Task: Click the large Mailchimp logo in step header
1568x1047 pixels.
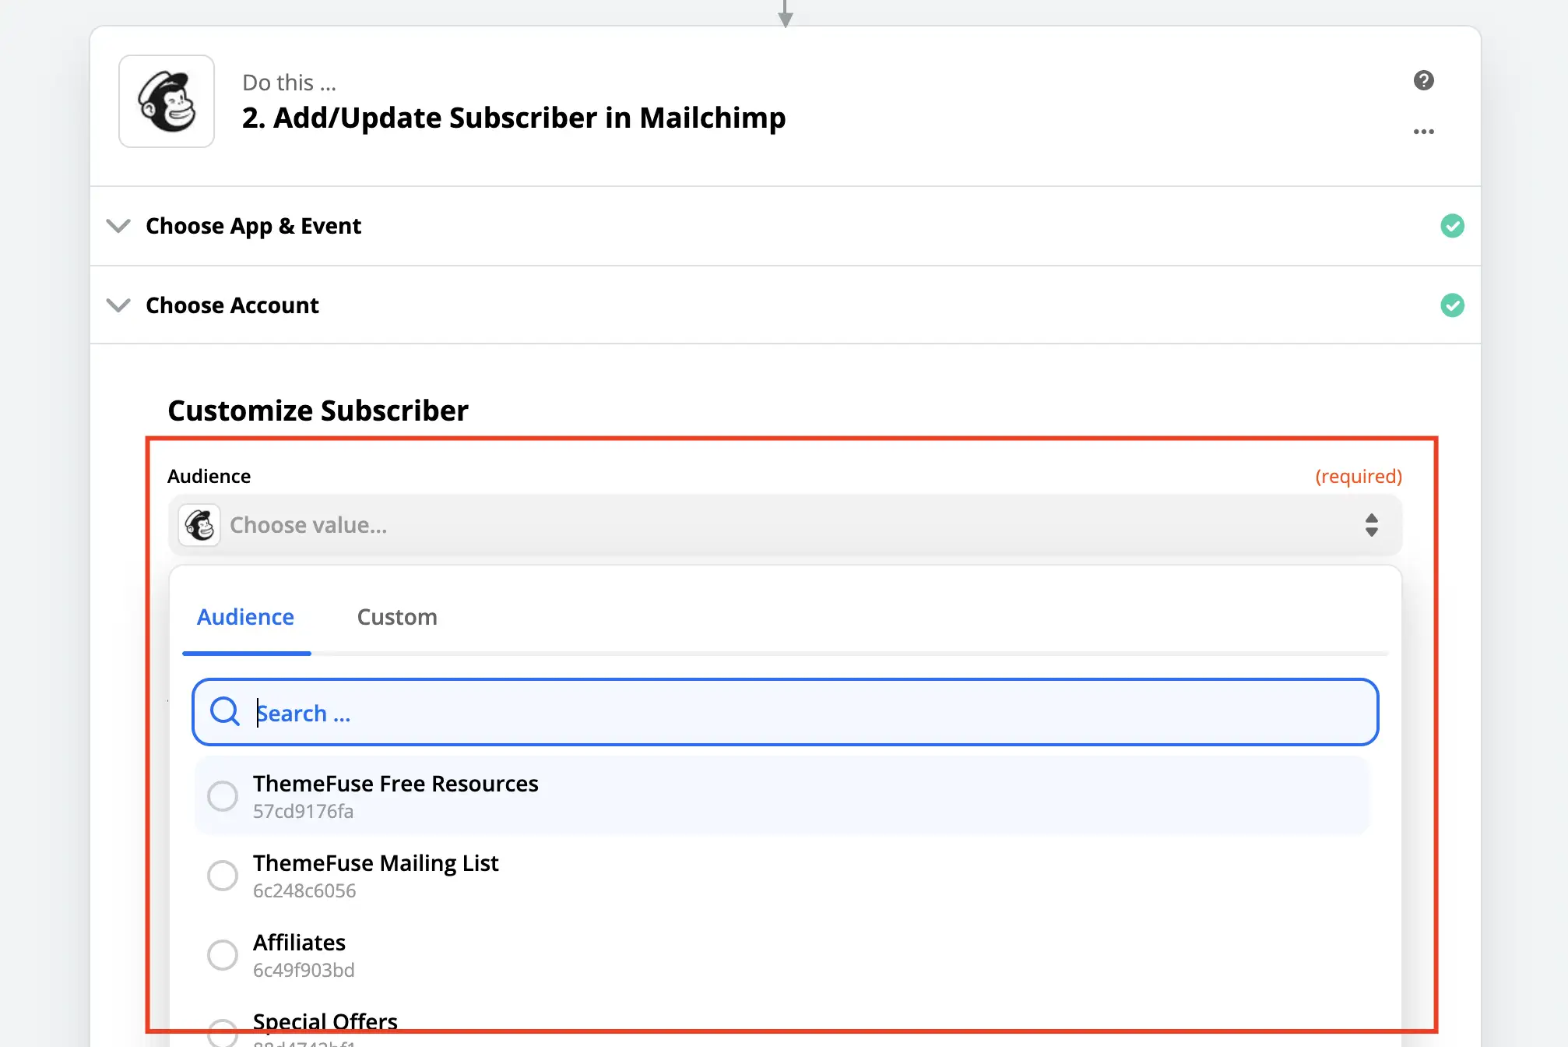Action: click(167, 101)
